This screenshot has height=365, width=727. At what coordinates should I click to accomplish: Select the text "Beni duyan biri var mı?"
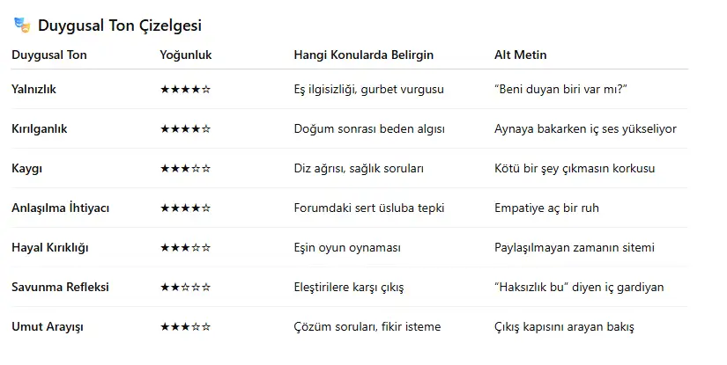click(560, 89)
